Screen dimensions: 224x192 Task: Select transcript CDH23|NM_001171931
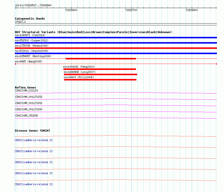point(29,103)
